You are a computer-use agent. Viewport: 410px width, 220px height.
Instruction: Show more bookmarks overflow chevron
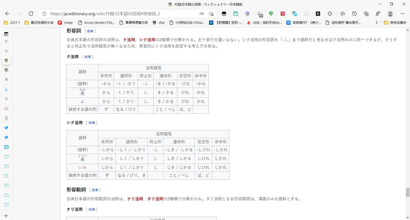coord(377,22)
